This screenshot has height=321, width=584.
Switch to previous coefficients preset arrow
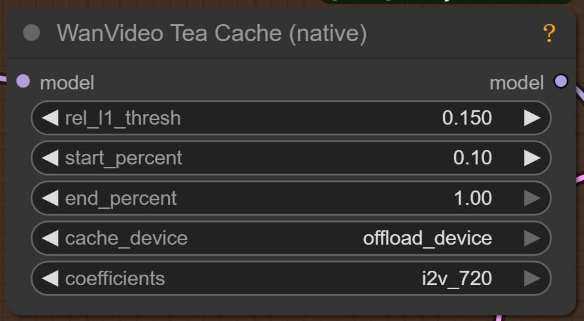50,279
